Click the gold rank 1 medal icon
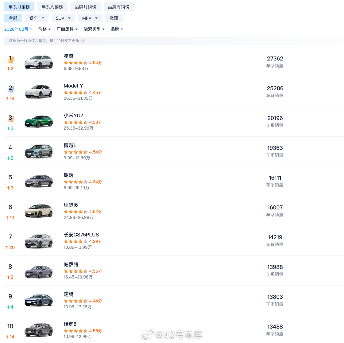This screenshot has width=344, height=343. 10,59
